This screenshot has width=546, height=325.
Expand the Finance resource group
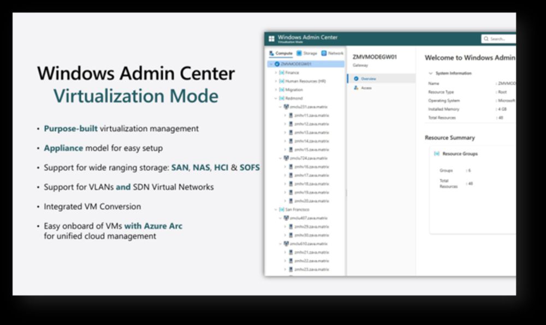276,73
